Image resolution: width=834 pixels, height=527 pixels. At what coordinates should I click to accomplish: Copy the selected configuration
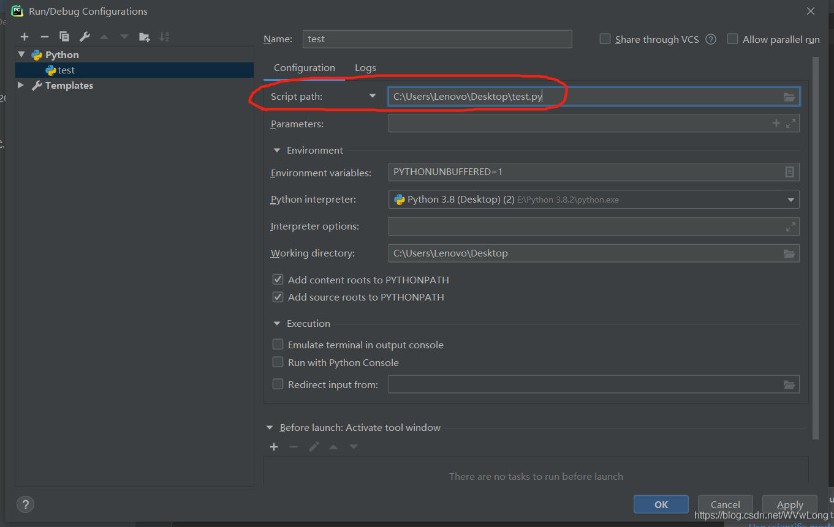coord(64,37)
